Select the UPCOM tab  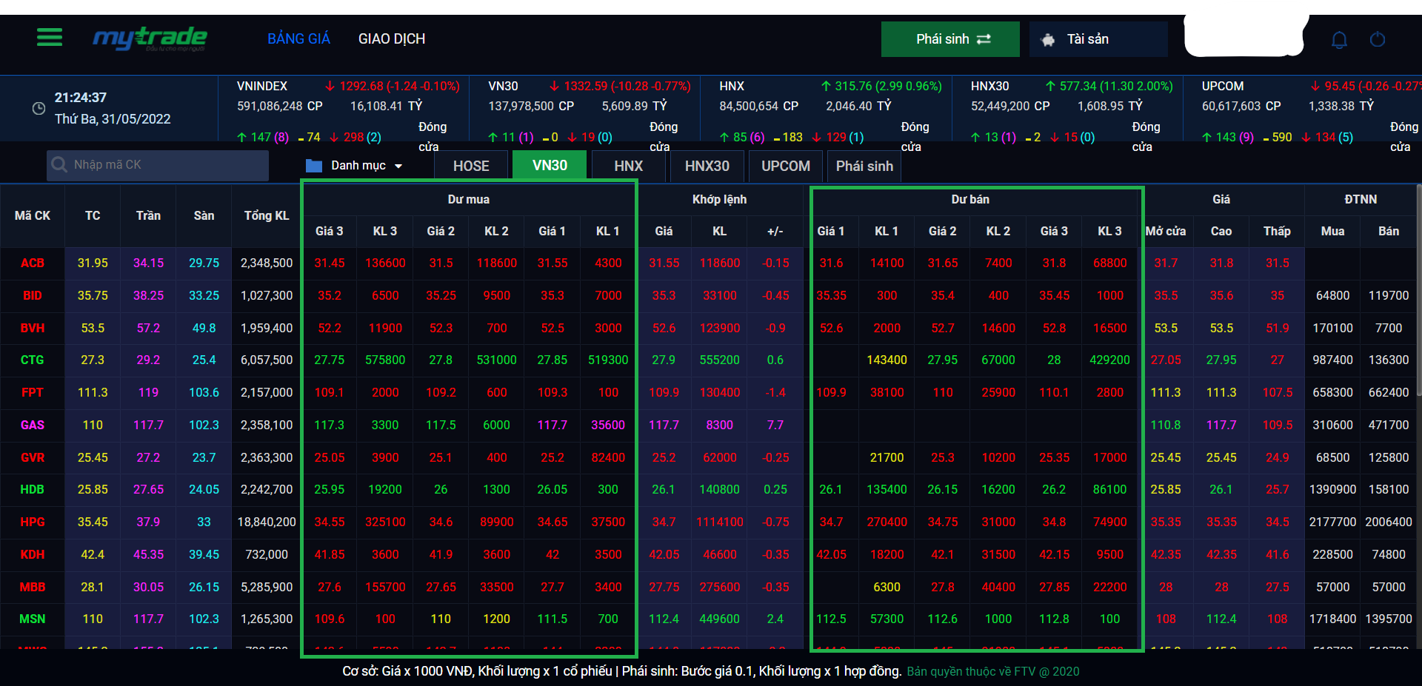785,166
